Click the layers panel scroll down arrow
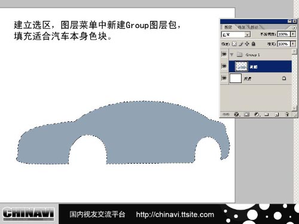 click(294, 108)
